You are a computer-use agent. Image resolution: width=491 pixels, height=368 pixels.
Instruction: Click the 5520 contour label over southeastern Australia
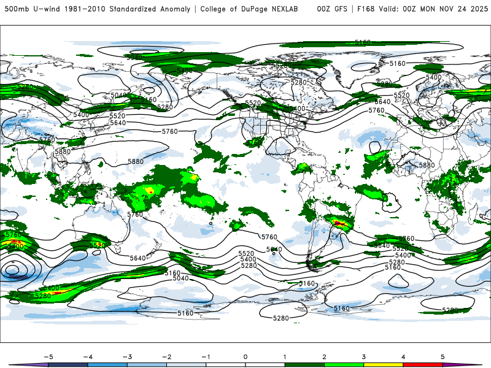[98, 245]
